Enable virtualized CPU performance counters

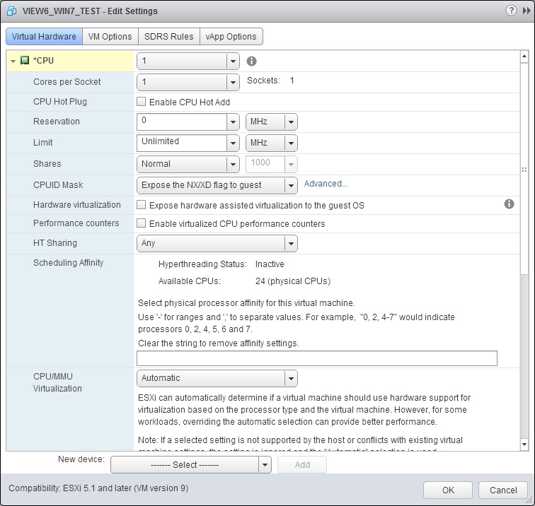tap(141, 223)
